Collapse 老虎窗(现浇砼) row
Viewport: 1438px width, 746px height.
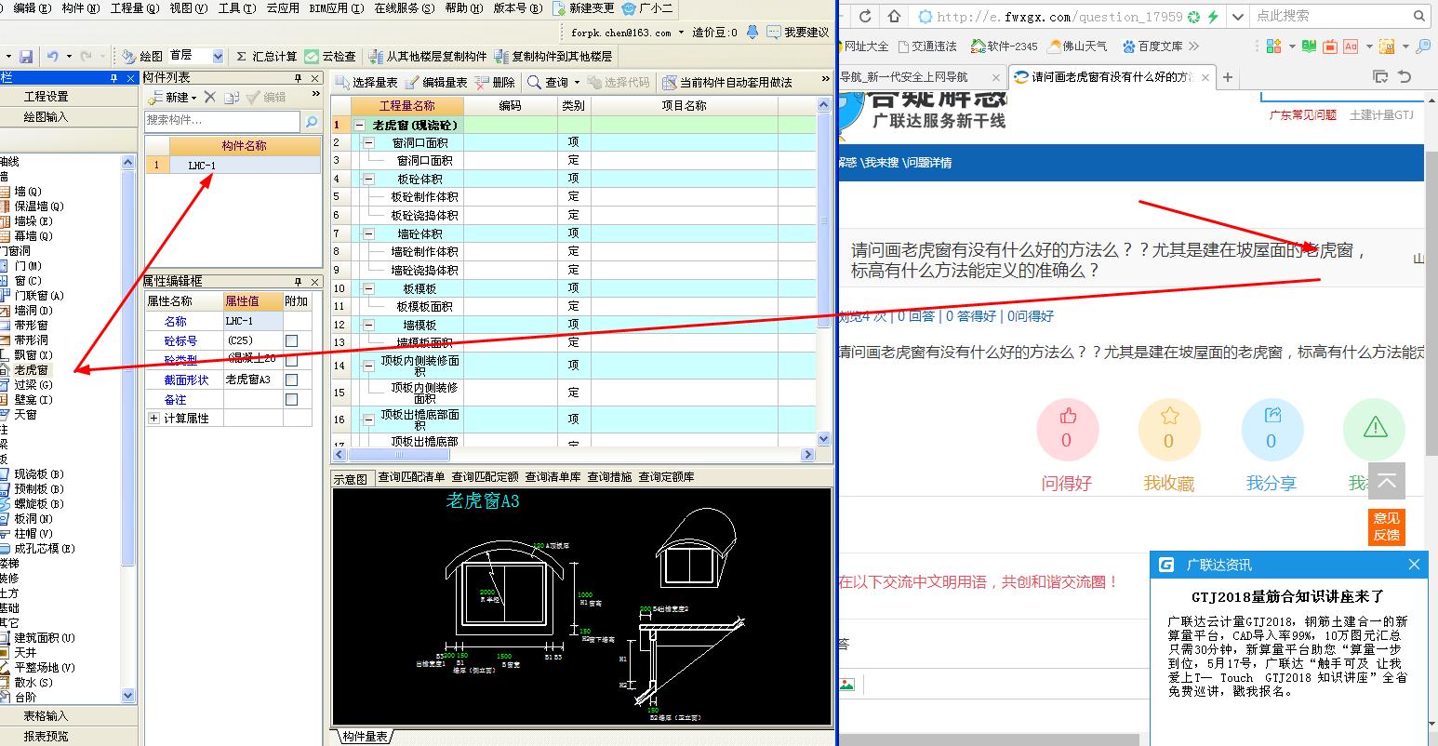point(360,125)
